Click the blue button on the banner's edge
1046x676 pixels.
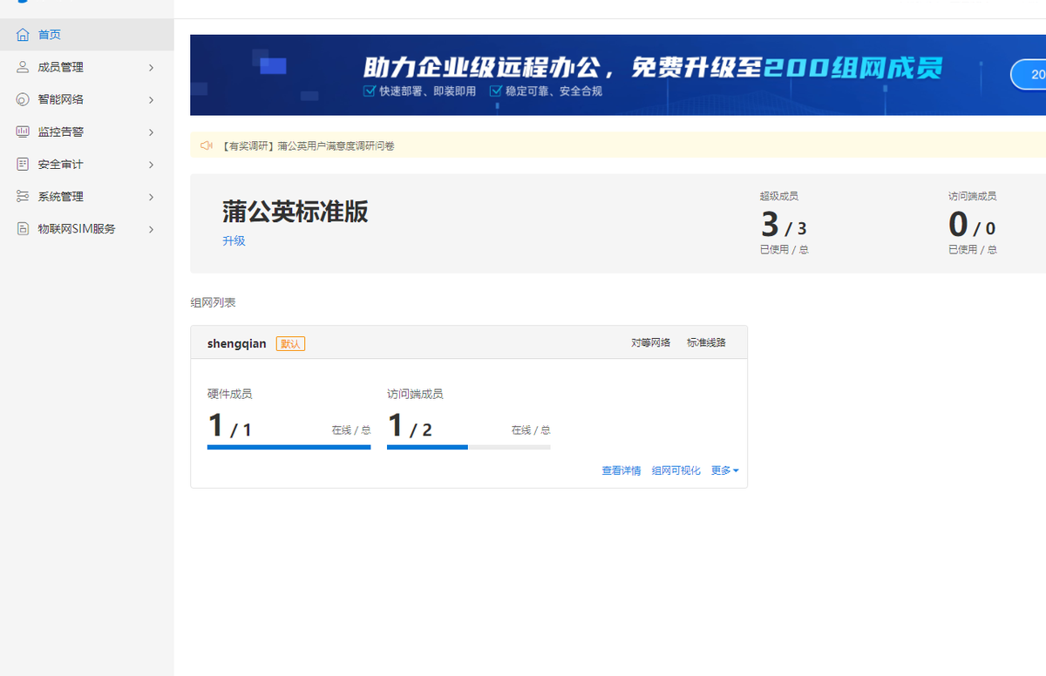tap(1029, 75)
